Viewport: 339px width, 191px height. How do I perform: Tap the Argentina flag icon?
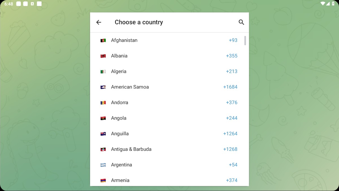(x=103, y=165)
